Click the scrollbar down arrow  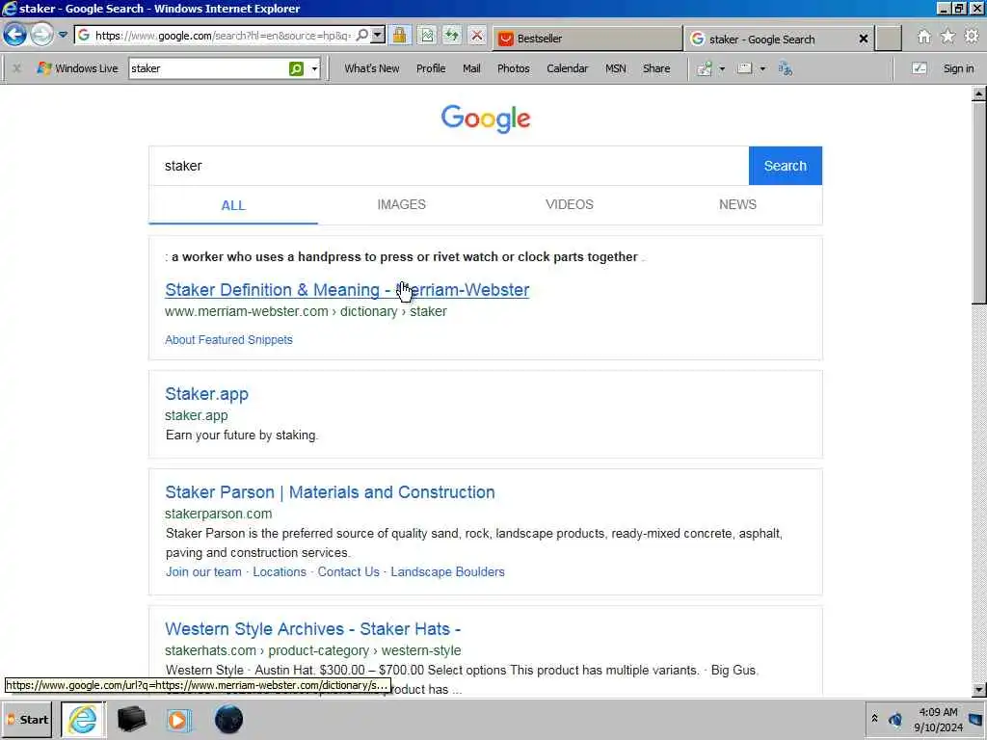pyautogui.click(x=978, y=689)
